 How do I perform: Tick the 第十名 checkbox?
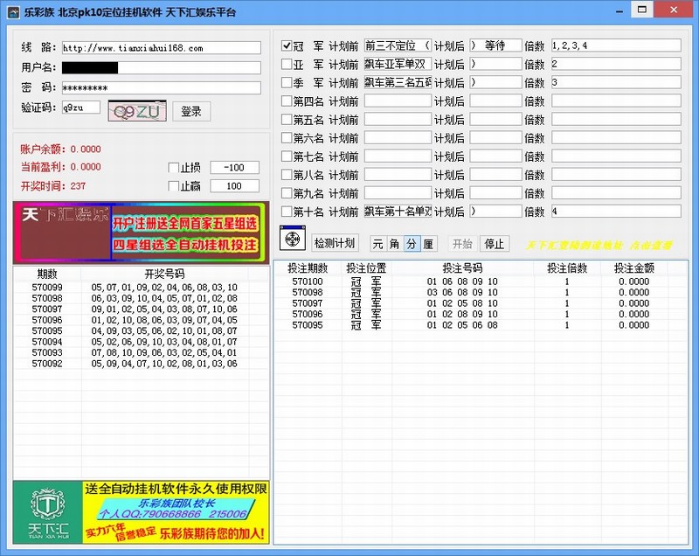click(287, 212)
